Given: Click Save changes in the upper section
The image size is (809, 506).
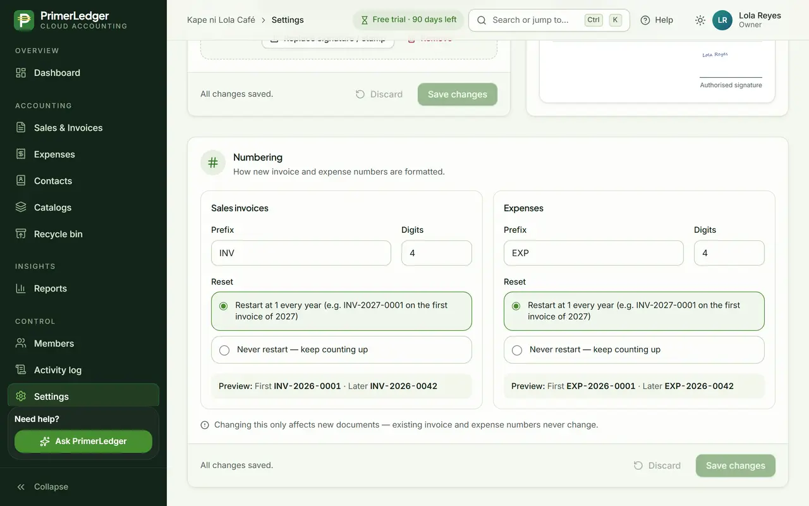Looking at the screenshot, I should pos(457,94).
